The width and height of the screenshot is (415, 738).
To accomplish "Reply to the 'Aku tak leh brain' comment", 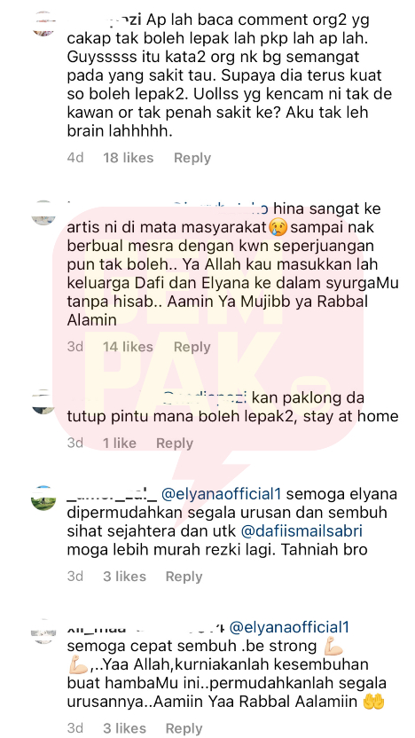I will tap(192, 158).
